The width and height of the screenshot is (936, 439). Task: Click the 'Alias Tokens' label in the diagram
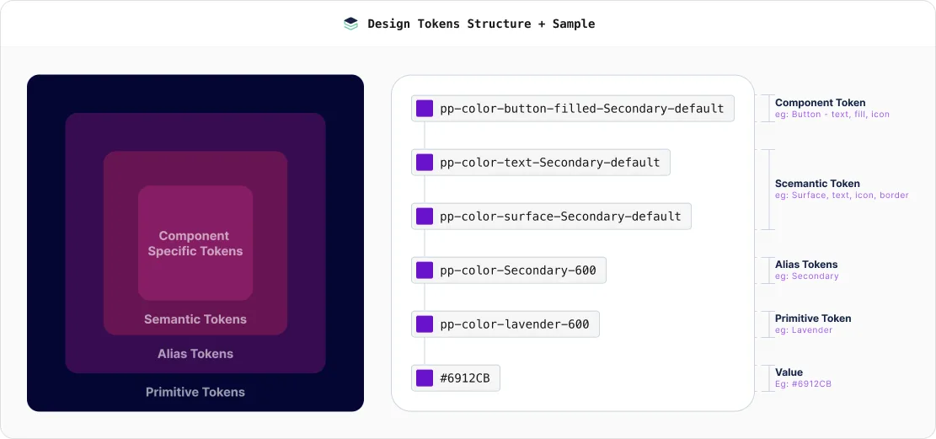(195, 354)
